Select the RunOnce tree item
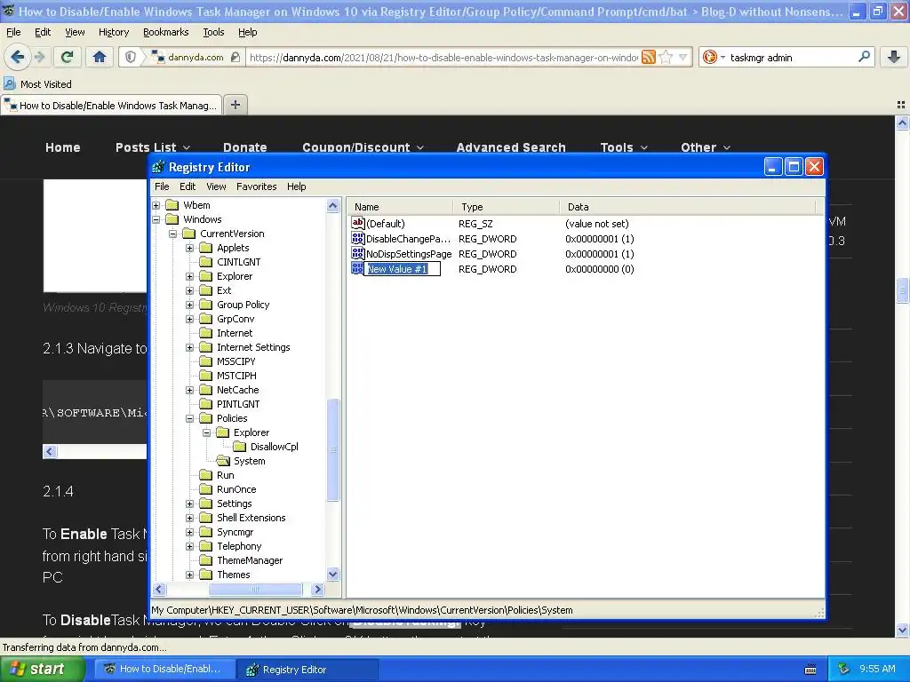The height and width of the screenshot is (682, 910). coord(236,489)
